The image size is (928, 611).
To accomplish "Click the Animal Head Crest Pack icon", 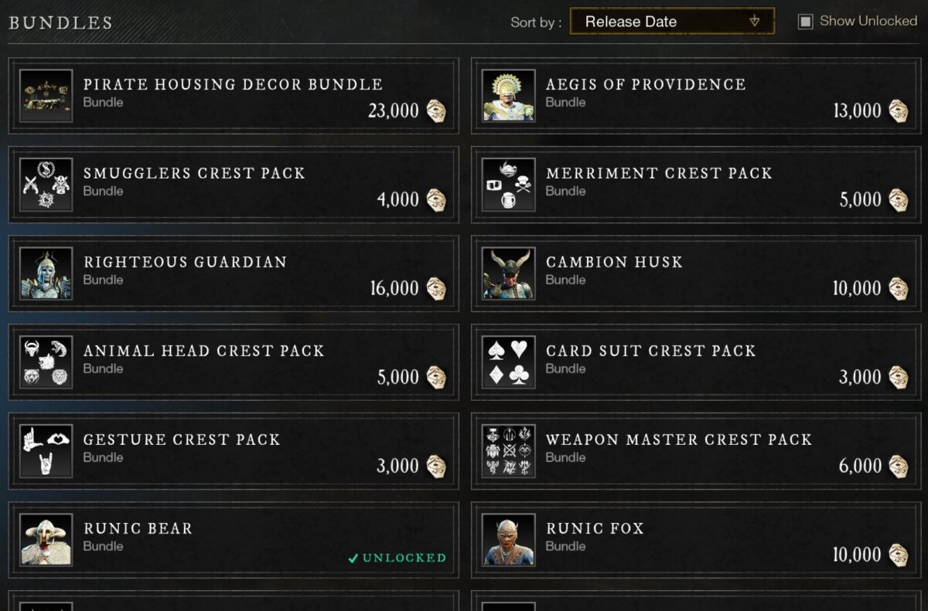I will click(x=46, y=361).
